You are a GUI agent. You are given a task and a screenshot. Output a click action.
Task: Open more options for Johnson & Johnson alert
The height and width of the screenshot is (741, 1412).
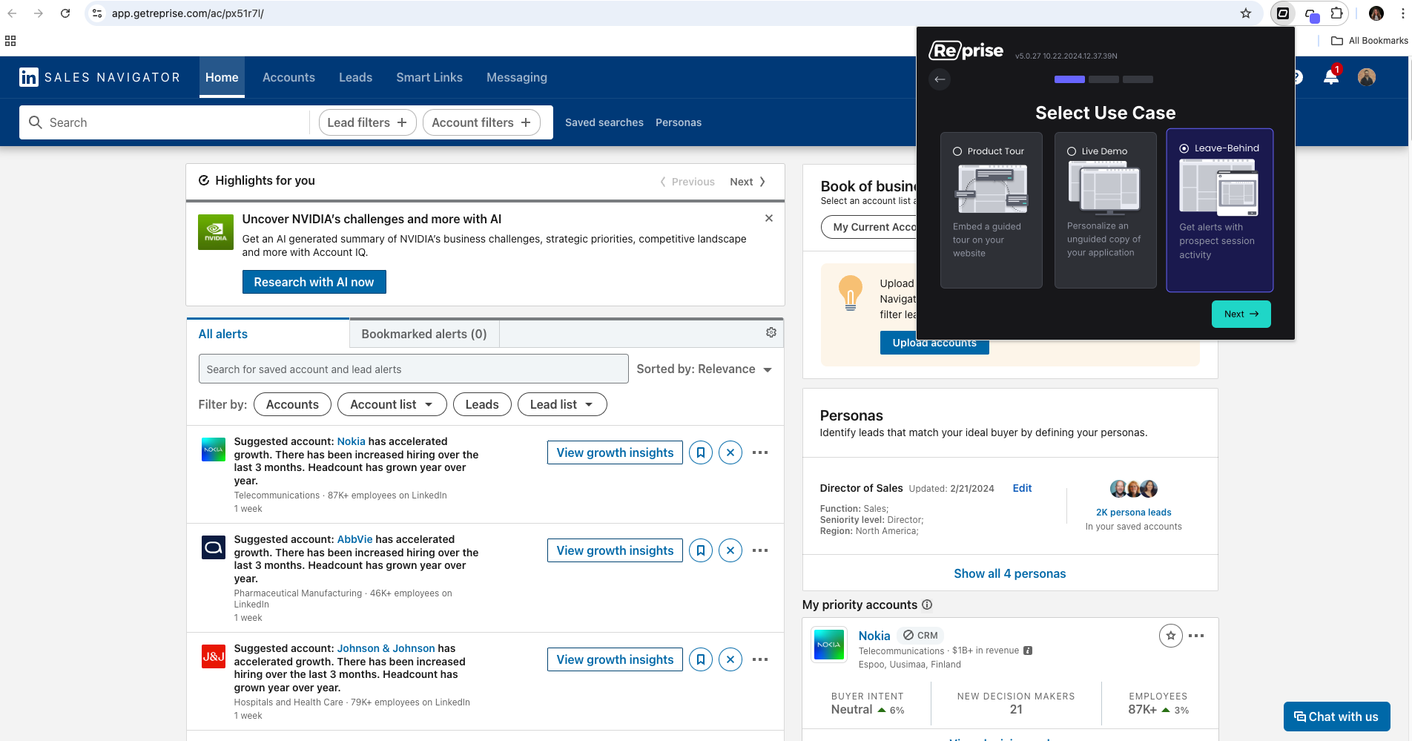[759, 659]
